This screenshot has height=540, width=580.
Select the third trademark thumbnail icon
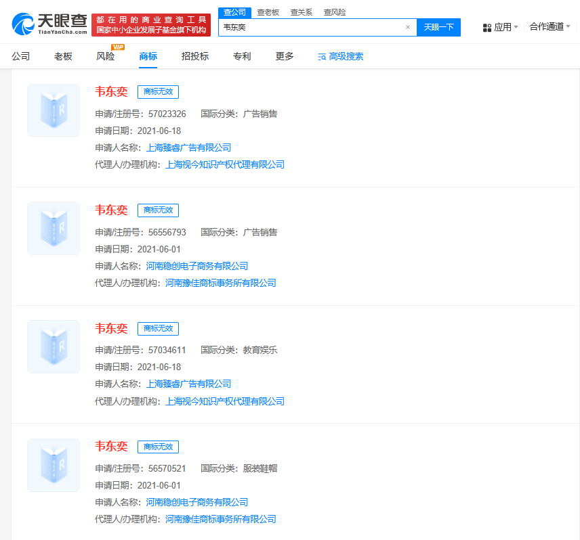click(x=54, y=346)
